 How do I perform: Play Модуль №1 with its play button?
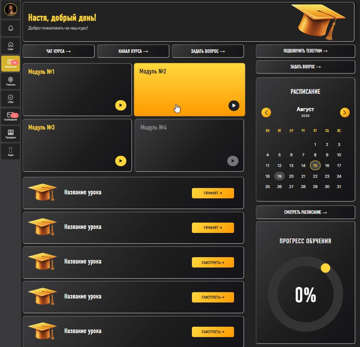click(121, 105)
